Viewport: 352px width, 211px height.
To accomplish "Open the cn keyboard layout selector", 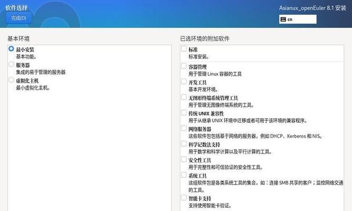I will click(x=298, y=20).
